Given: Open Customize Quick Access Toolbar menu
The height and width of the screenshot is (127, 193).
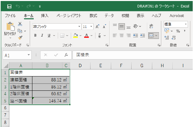Looking at the screenshot, I should pyautogui.click(x=40, y=6).
